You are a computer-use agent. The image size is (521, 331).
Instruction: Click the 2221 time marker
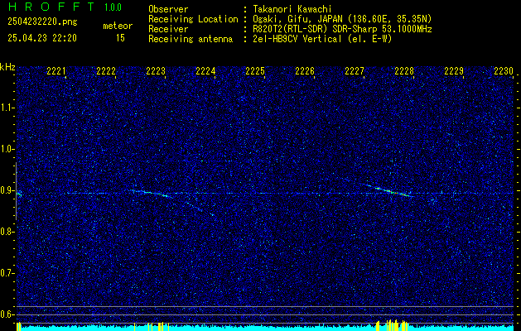tap(56, 71)
